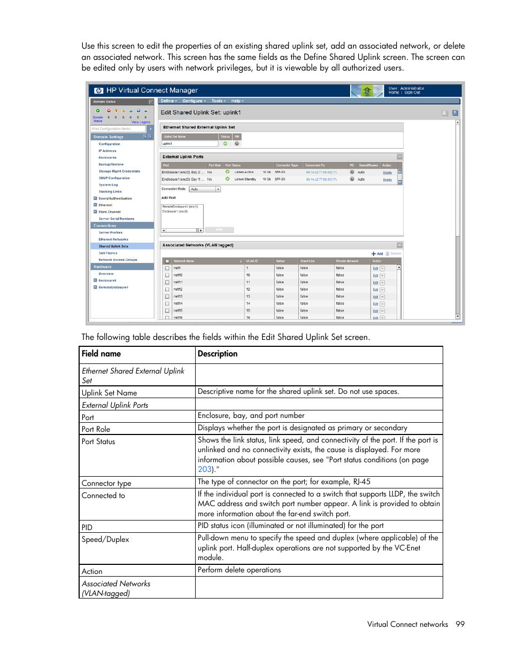Check the box for net13

click(x=167, y=297)
